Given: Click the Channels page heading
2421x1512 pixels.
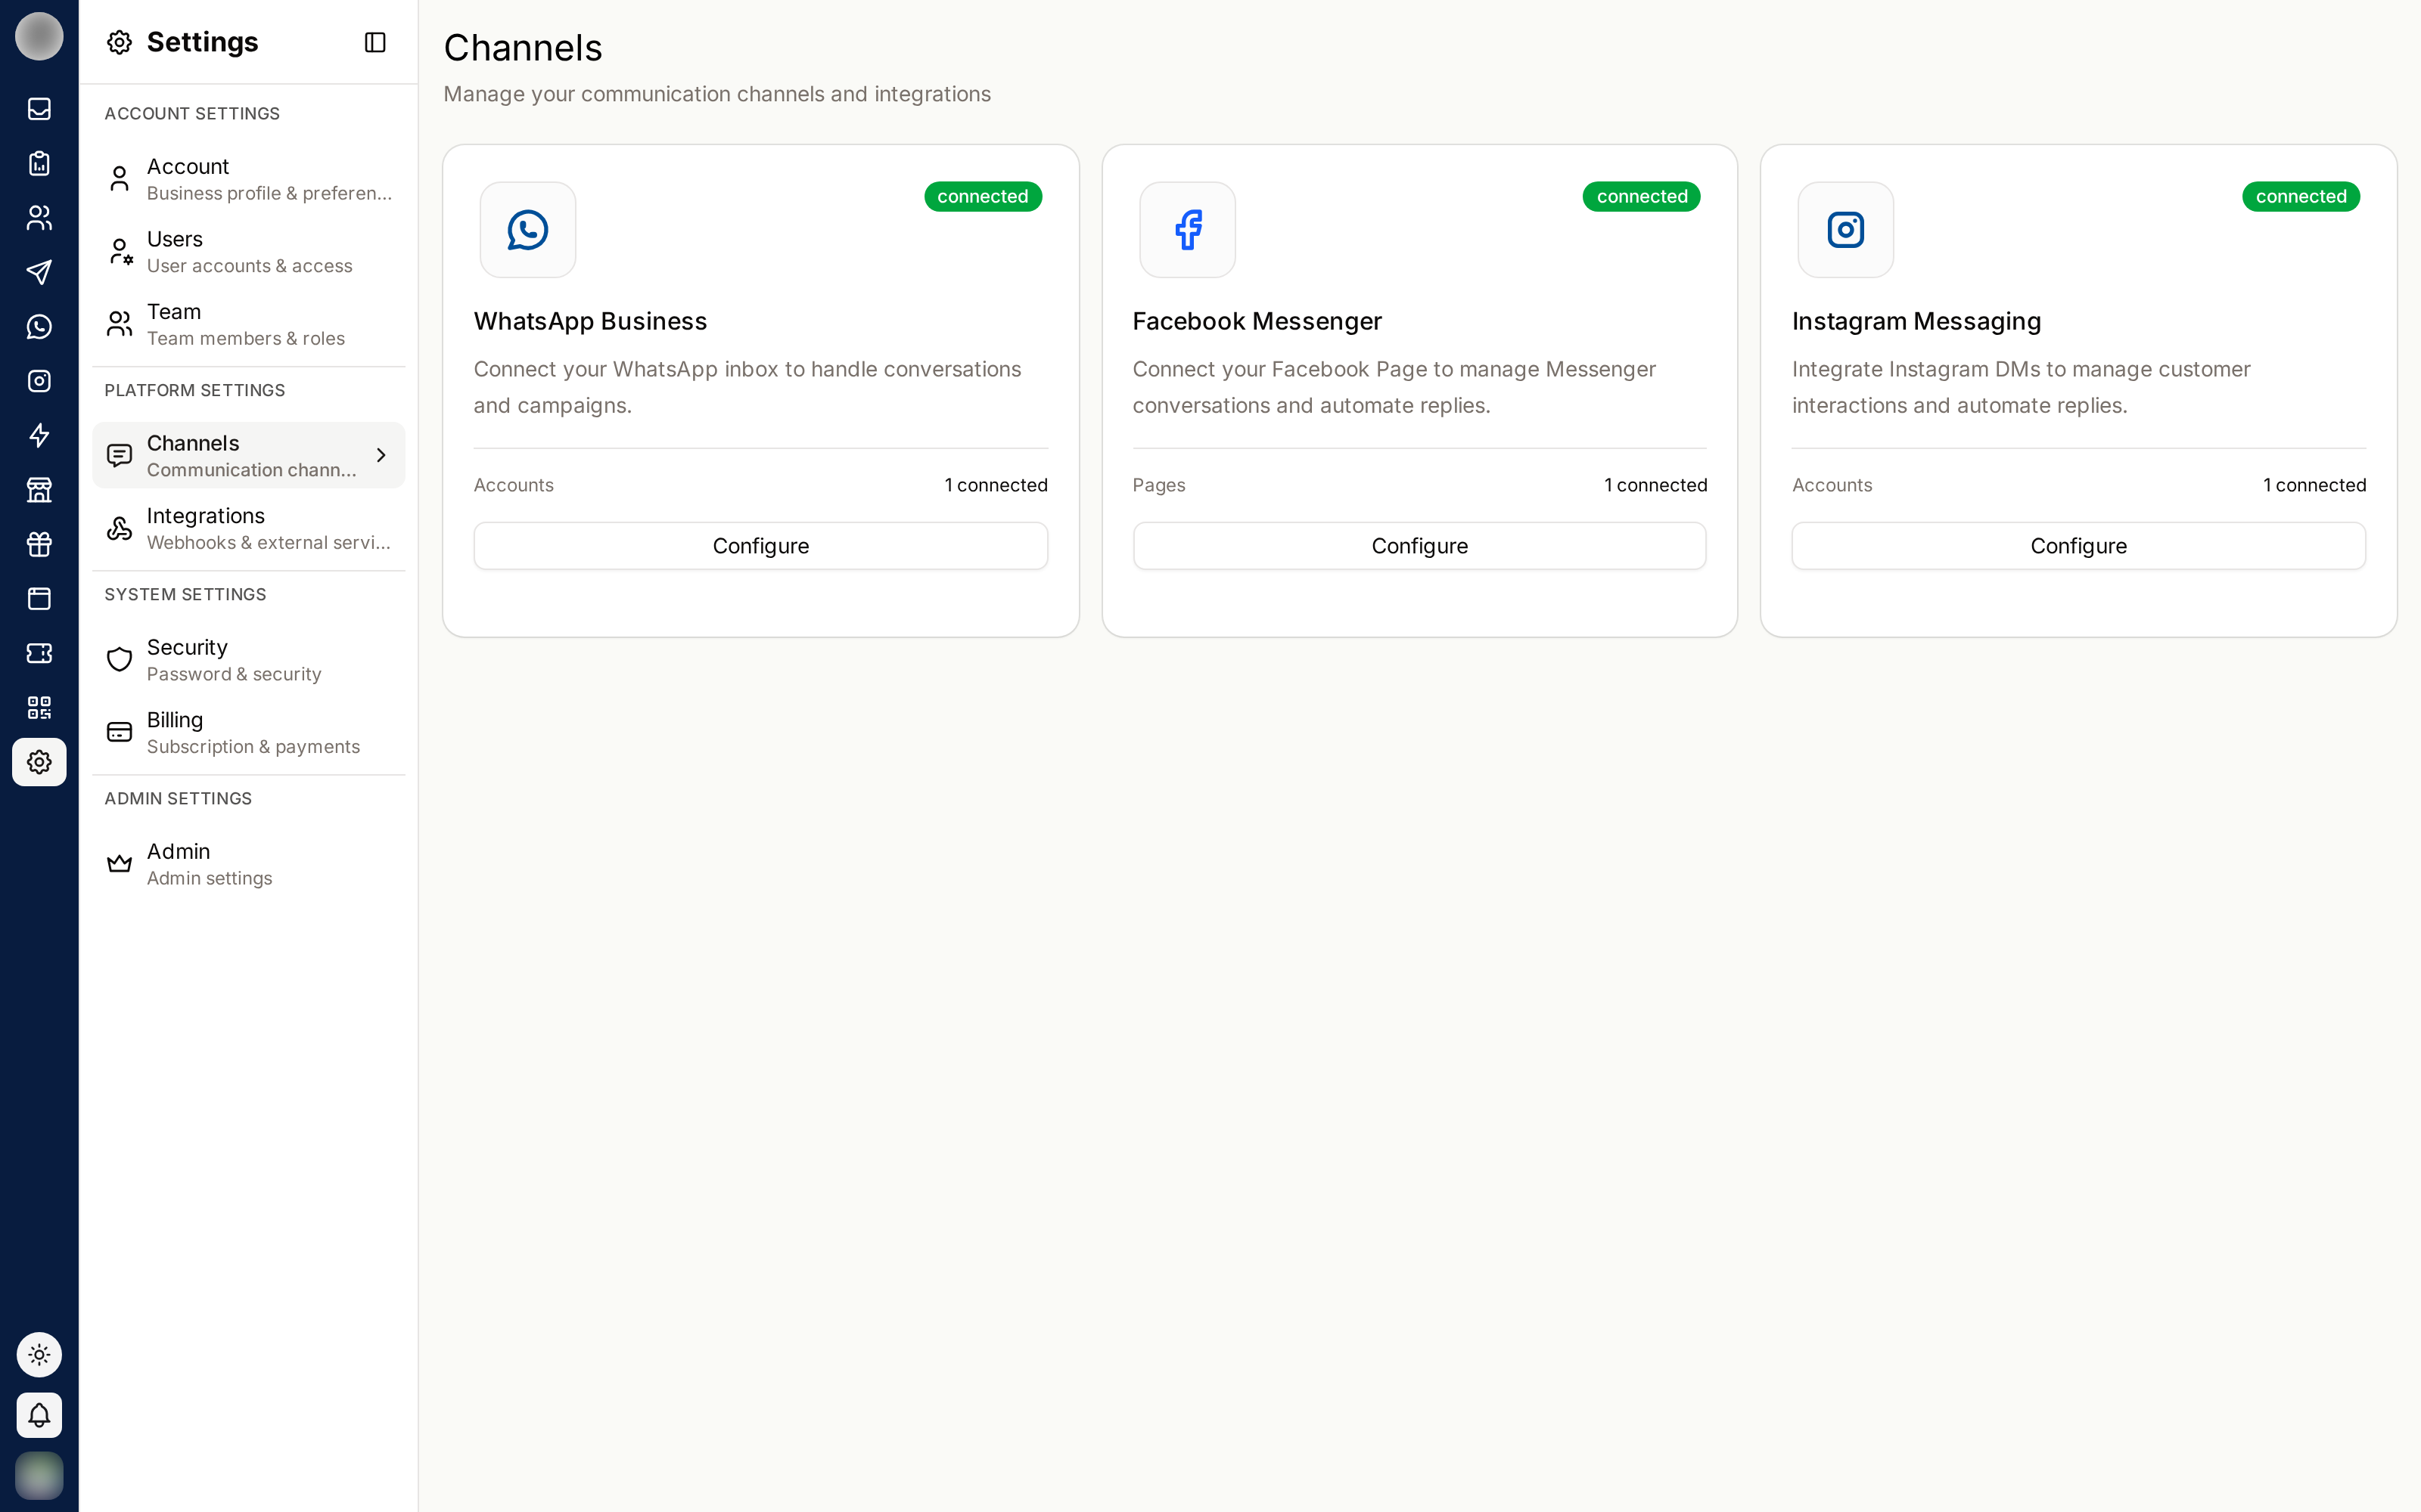Looking at the screenshot, I should (x=524, y=48).
